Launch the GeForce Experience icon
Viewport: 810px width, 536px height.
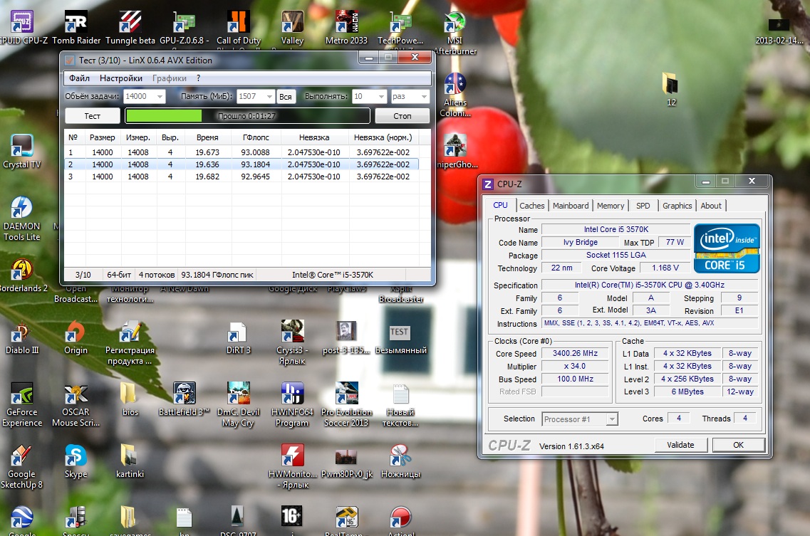pos(21,395)
